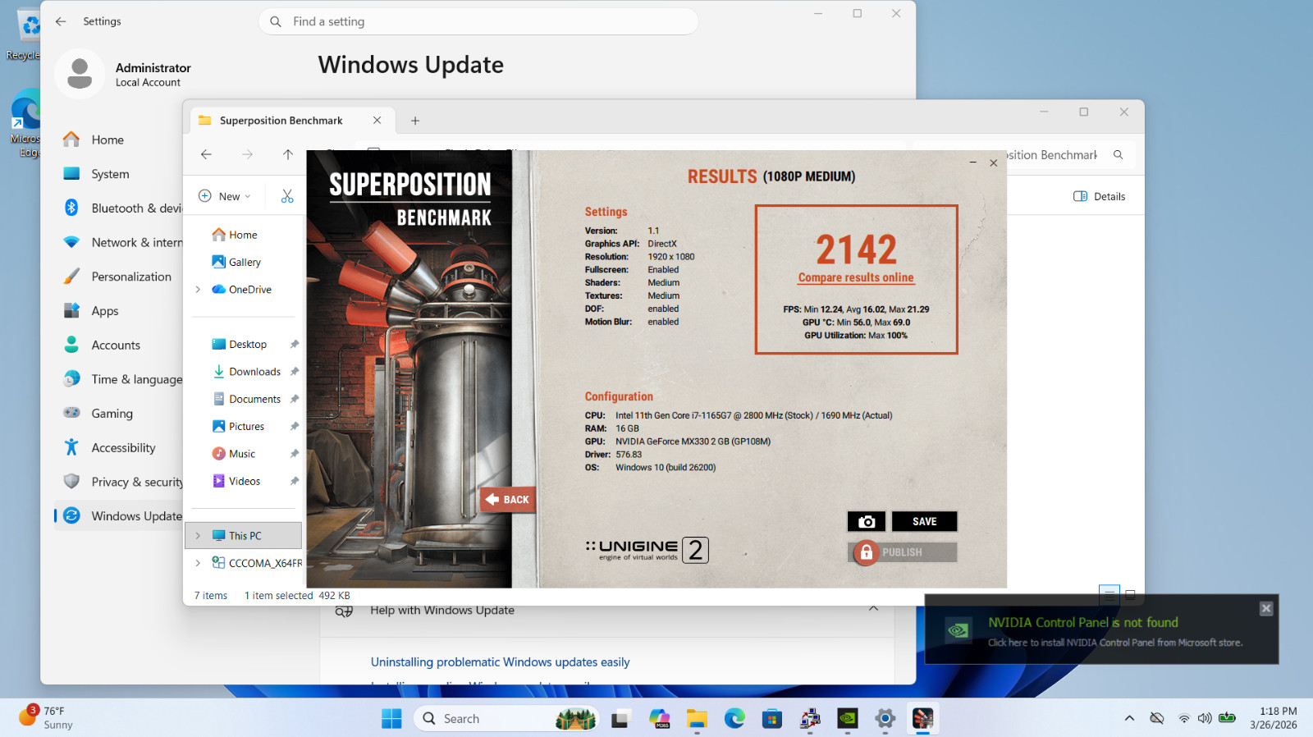Open the Music quick access folder

click(x=241, y=453)
